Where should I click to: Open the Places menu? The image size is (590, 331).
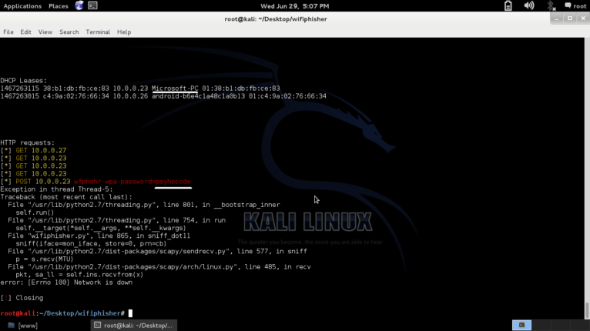(x=59, y=5)
